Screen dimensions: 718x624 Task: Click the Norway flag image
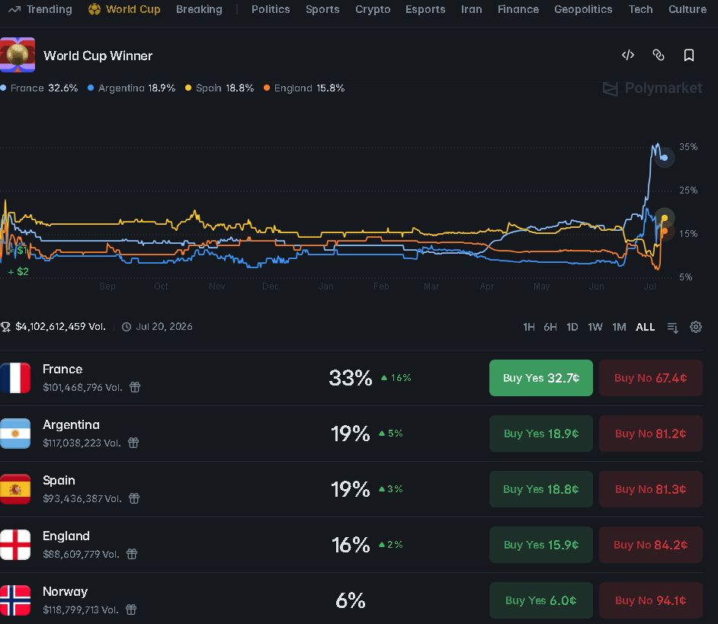15,600
